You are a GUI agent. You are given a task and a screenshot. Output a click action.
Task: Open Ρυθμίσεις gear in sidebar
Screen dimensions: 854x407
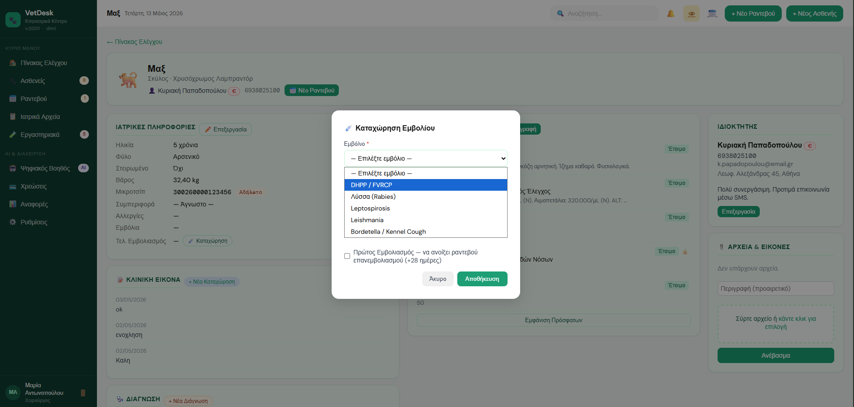[48, 222]
